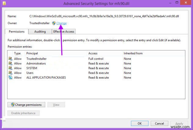Click Read & execute in the Users row
Viewport: 193px width, 130px height.
pos(99,73)
